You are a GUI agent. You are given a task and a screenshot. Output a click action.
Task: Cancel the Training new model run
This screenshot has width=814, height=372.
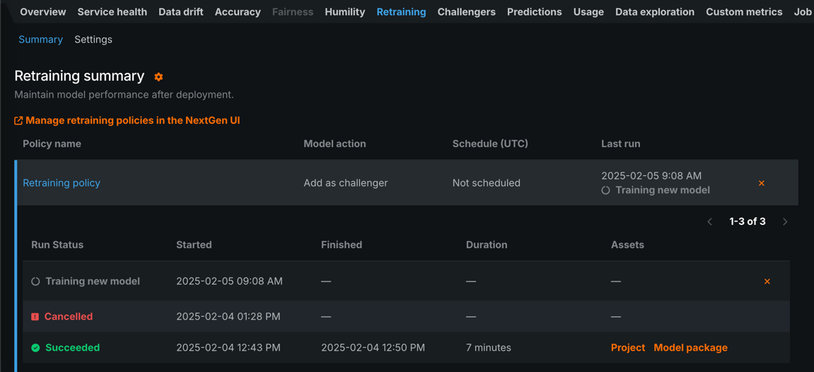(767, 281)
